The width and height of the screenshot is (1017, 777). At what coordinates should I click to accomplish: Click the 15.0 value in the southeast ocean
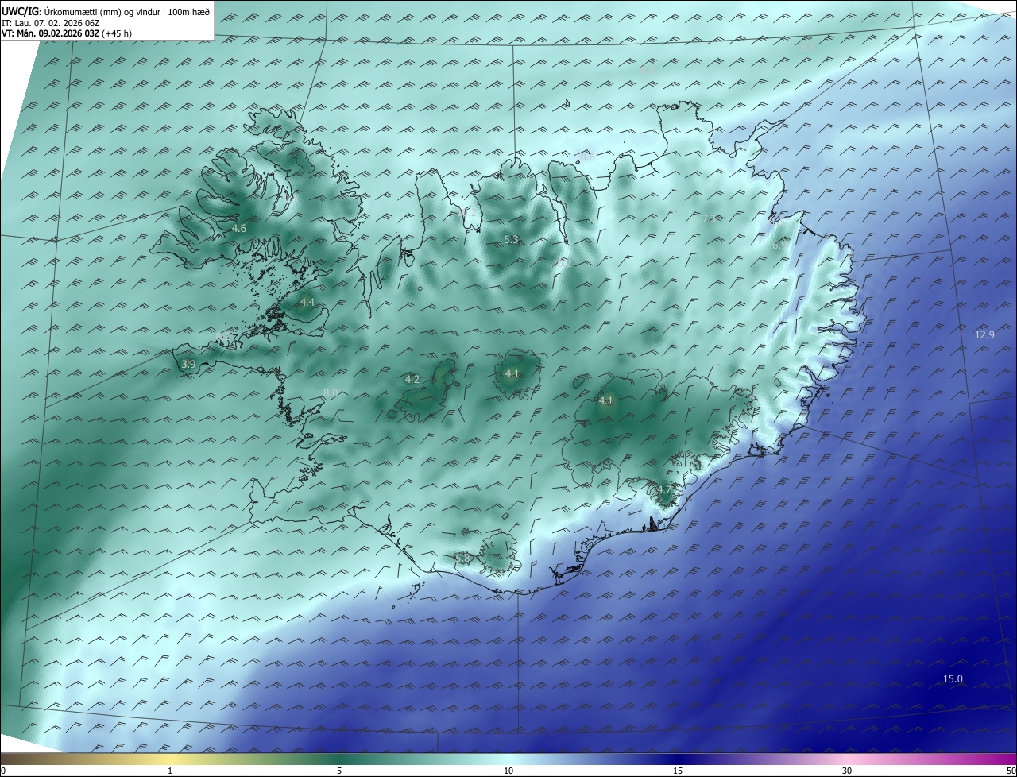coord(953,679)
